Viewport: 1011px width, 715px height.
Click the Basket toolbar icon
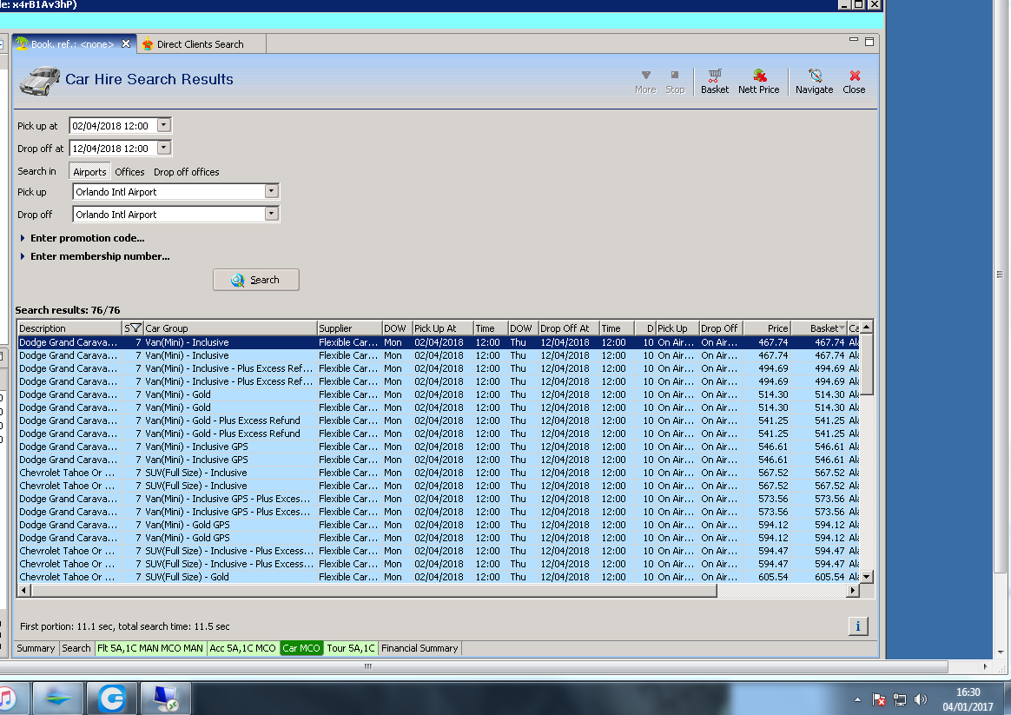[714, 76]
